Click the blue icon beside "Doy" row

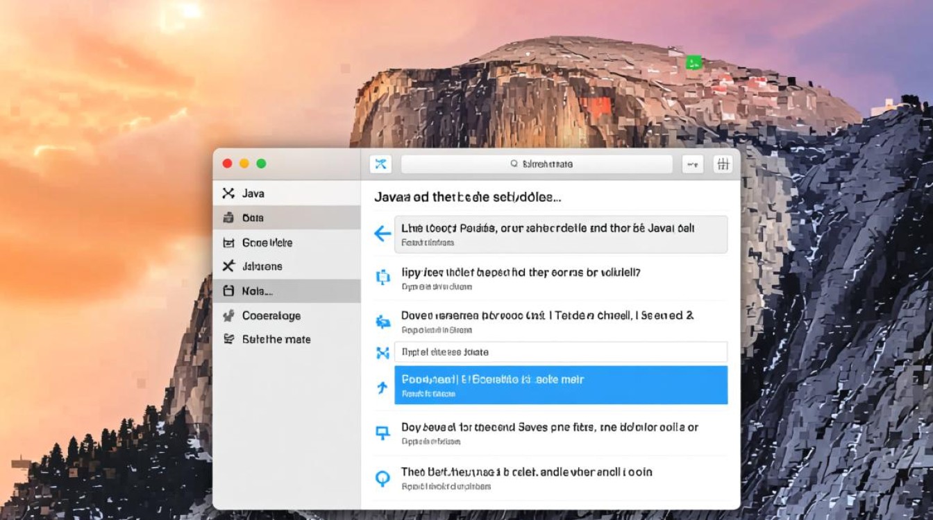(x=383, y=433)
